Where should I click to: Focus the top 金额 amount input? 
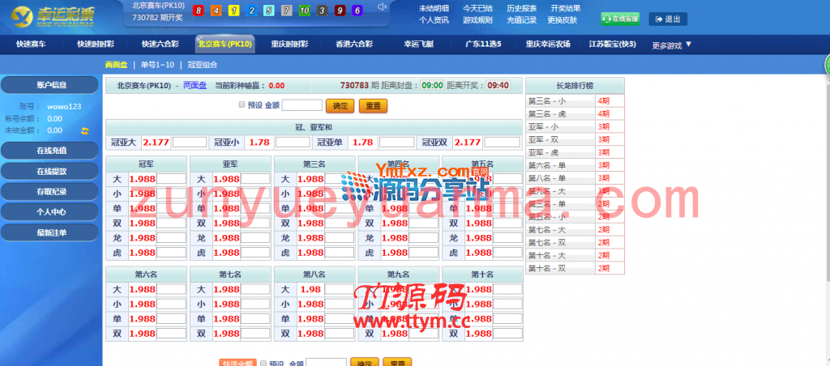302,105
